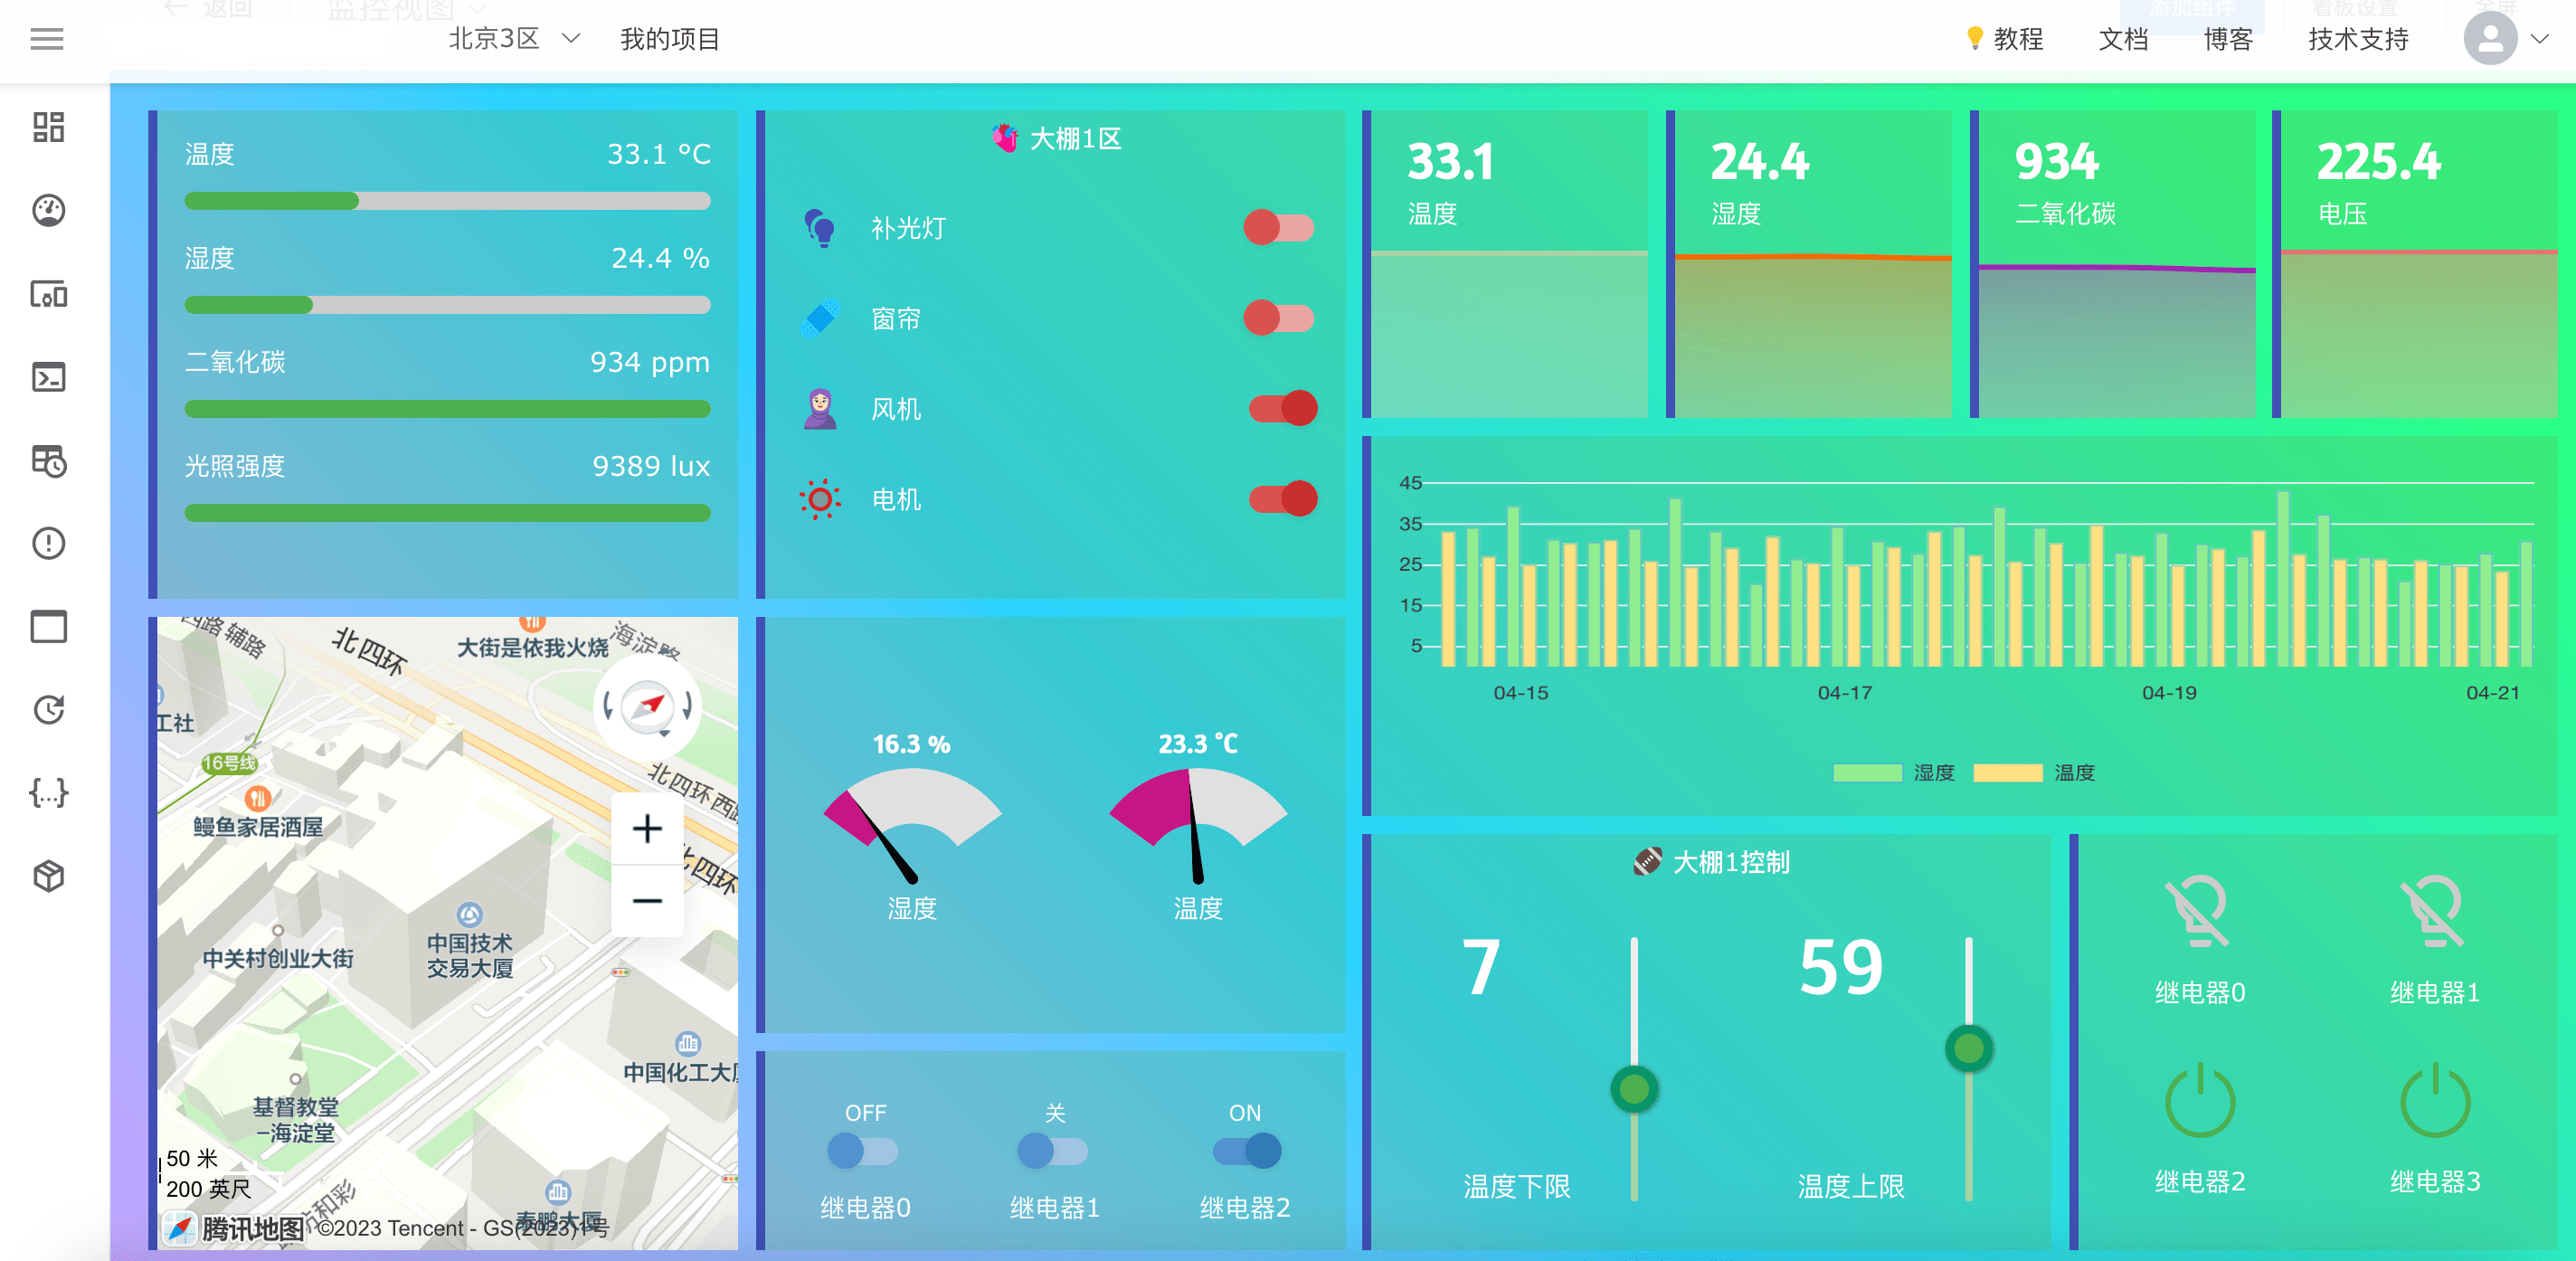Open the 文档 menu item
This screenshot has width=2576, height=1261.
2122,39
